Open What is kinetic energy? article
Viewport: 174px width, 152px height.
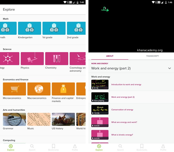point(122,135)
